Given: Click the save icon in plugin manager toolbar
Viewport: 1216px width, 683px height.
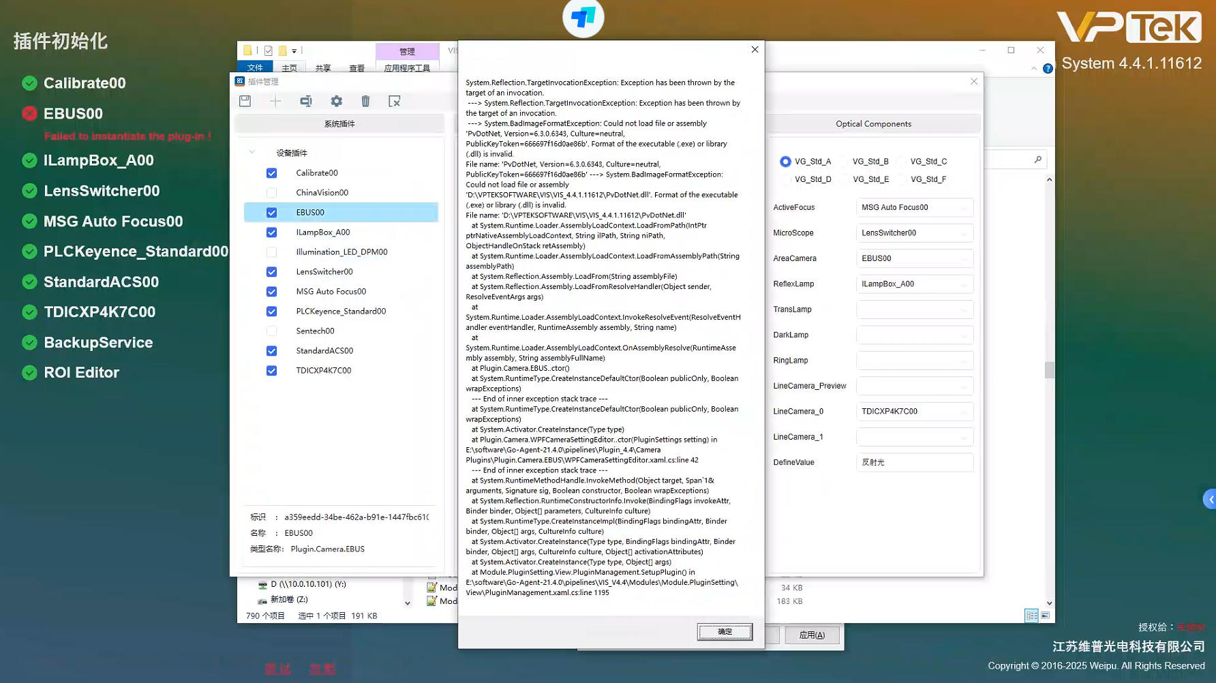Looking at the screenshot, I should coord(245,101).
